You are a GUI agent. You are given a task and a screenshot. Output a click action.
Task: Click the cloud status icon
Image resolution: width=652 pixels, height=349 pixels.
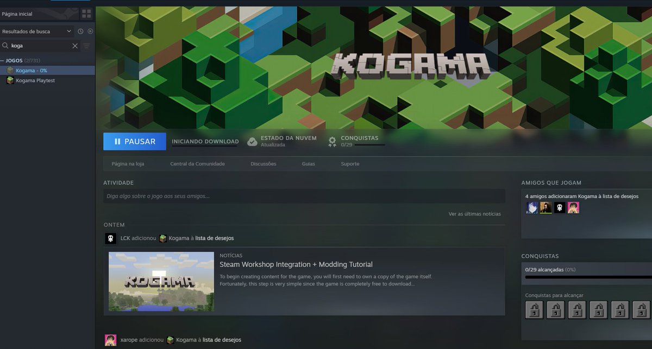point(252,142)
